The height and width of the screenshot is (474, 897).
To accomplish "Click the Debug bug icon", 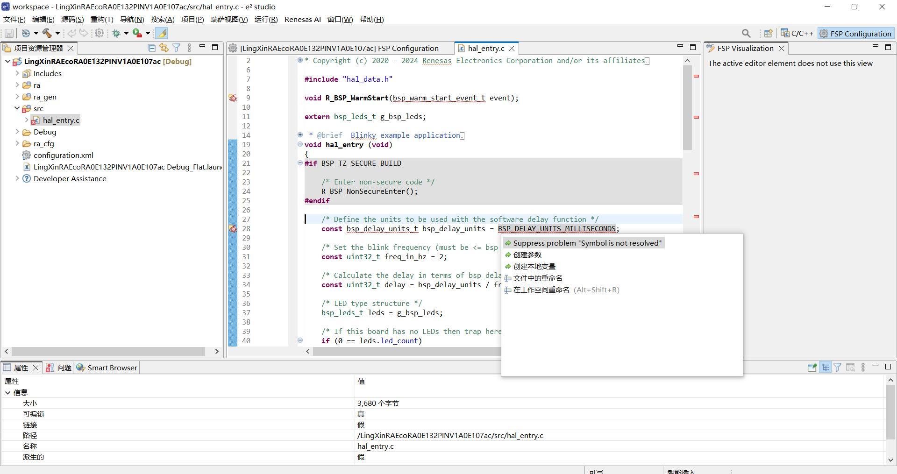I will (116, 33).
